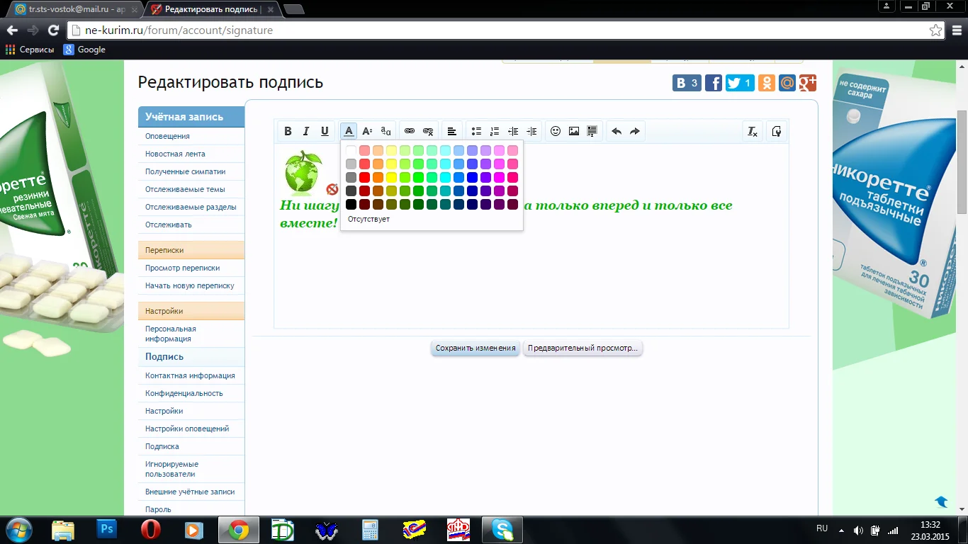Open 'Контактная информация'
Viewport: 968px width, 544px height.
coord(190,375)
